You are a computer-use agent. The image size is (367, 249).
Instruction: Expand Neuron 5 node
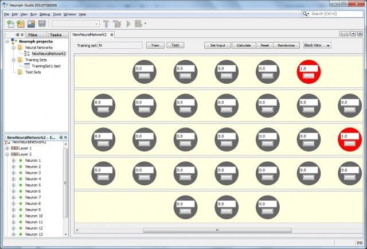click(x=14, y=185)
